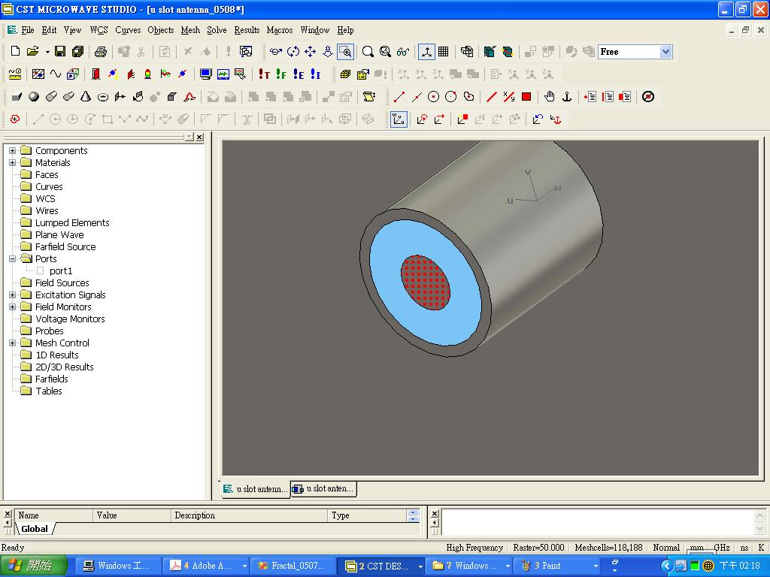Start the frequency domain solver F icon
The height and width of the screenshot is (577, 770).
(x=281, y=74)
